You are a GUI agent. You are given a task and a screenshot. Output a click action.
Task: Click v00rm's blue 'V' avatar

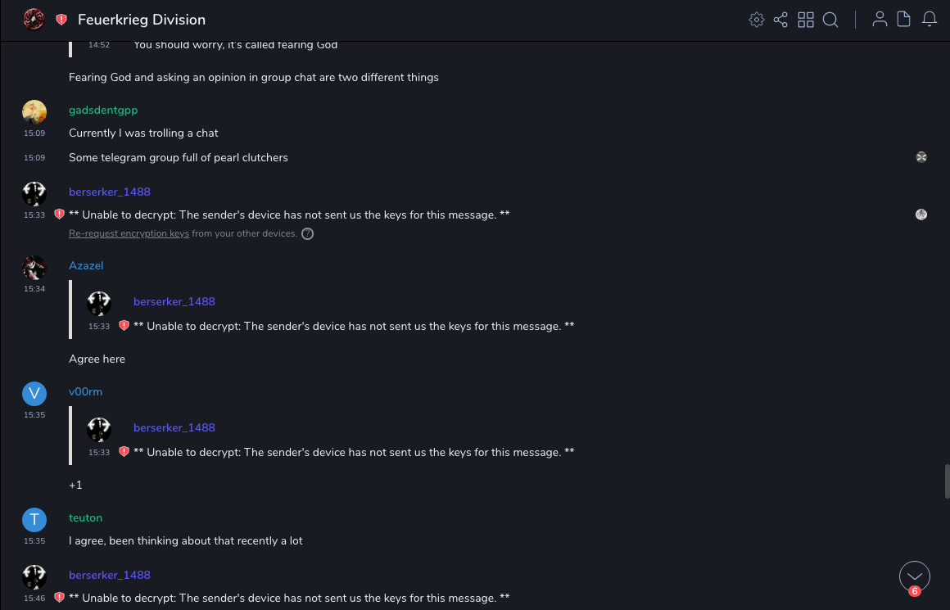tap(34, 394)
